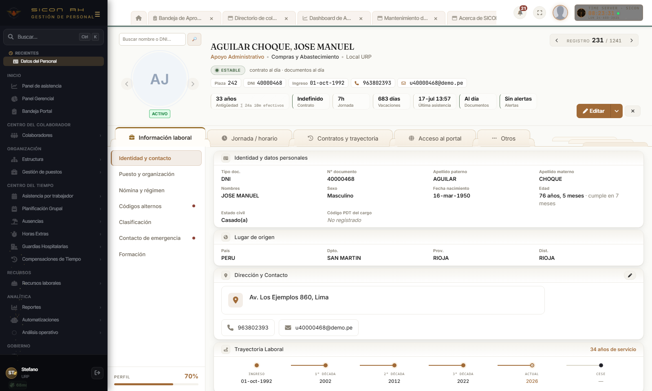The height and width of the screenshot is (391, 652).
Task: Select Nómina y régimen section
Action: pyautogui.click(x=156, y=191)
